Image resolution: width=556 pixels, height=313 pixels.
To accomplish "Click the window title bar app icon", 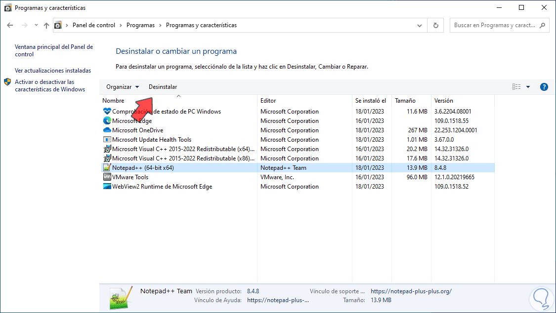I will [x=8, y=8].
